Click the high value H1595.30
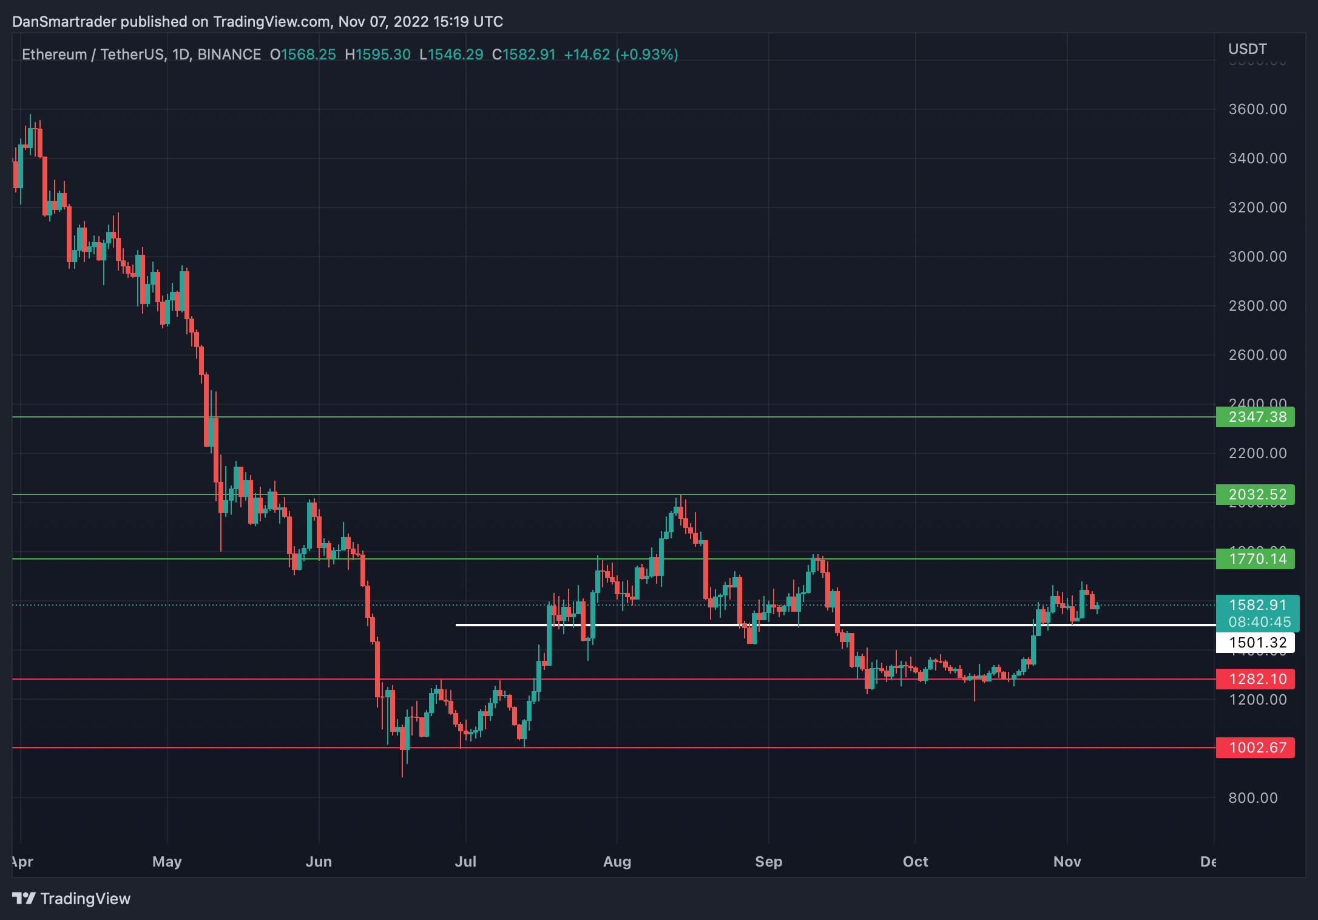 tap(377, 55)
